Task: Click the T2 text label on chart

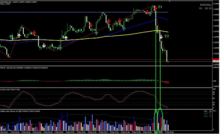Action: tap(167, 36)
